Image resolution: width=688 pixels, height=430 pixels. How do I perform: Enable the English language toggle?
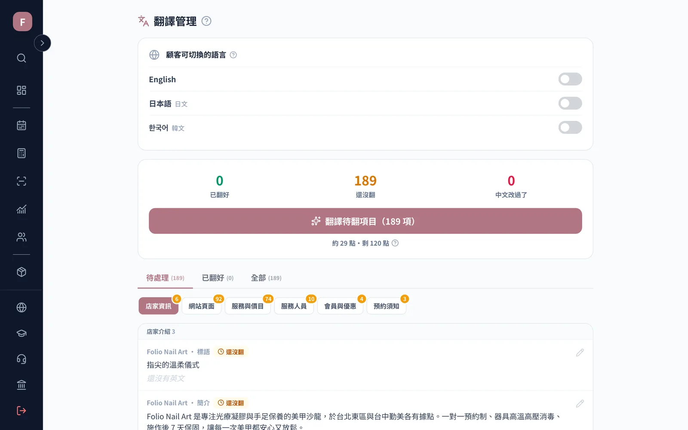(x=570, y=79)
